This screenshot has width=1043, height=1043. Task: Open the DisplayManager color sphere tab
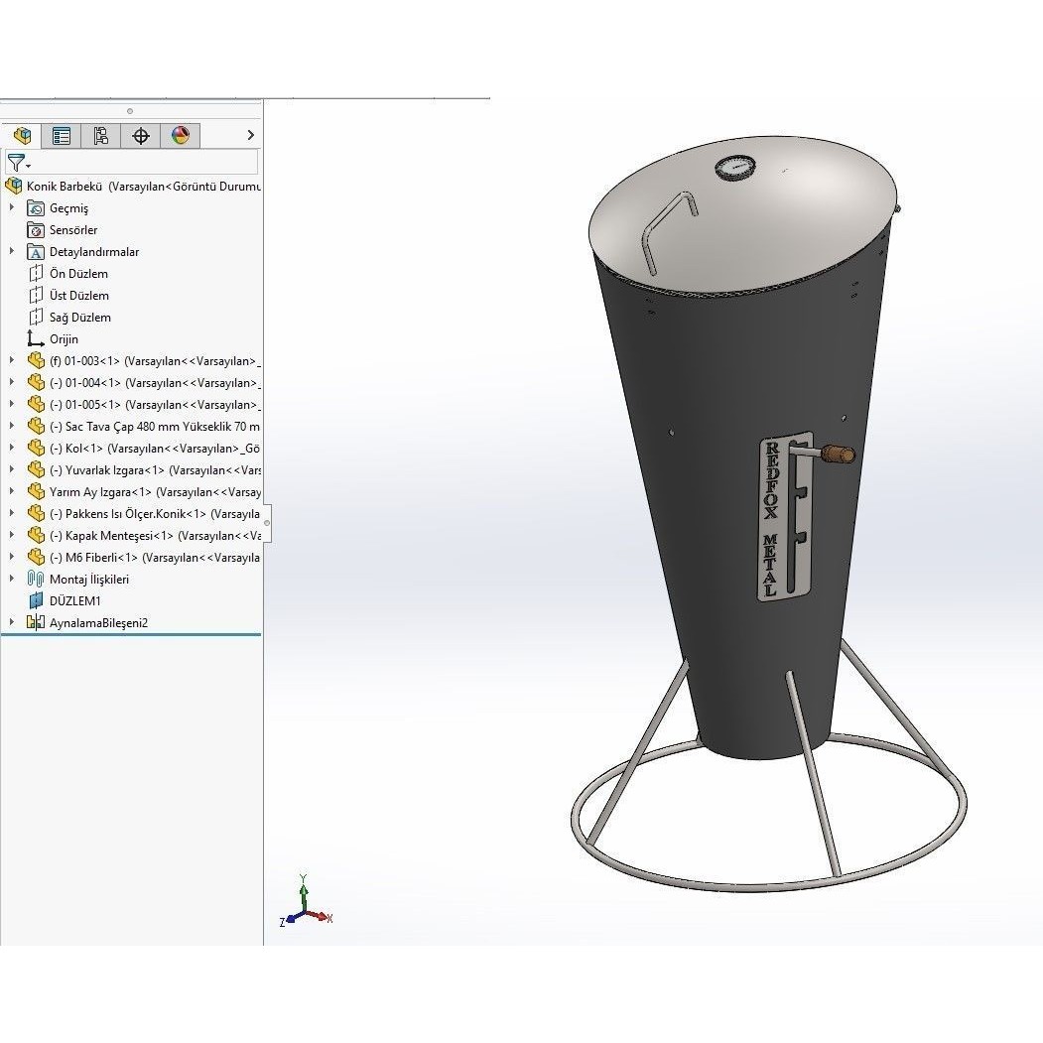coord(181,136)
